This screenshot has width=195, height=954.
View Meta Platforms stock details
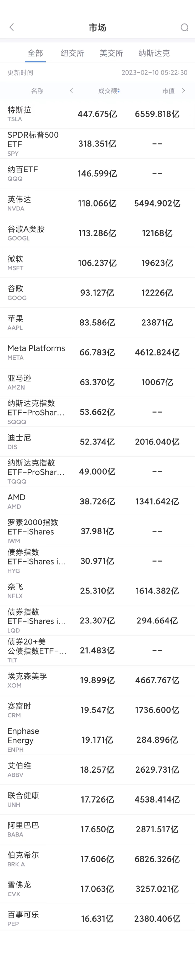click(98, 352)
